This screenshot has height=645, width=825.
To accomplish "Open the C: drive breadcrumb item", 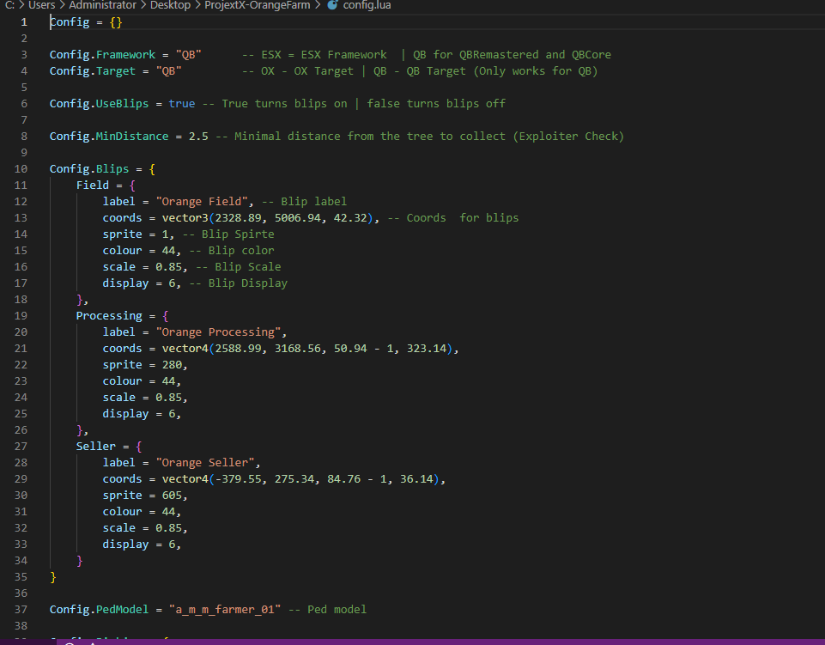I will pos(10,5).
